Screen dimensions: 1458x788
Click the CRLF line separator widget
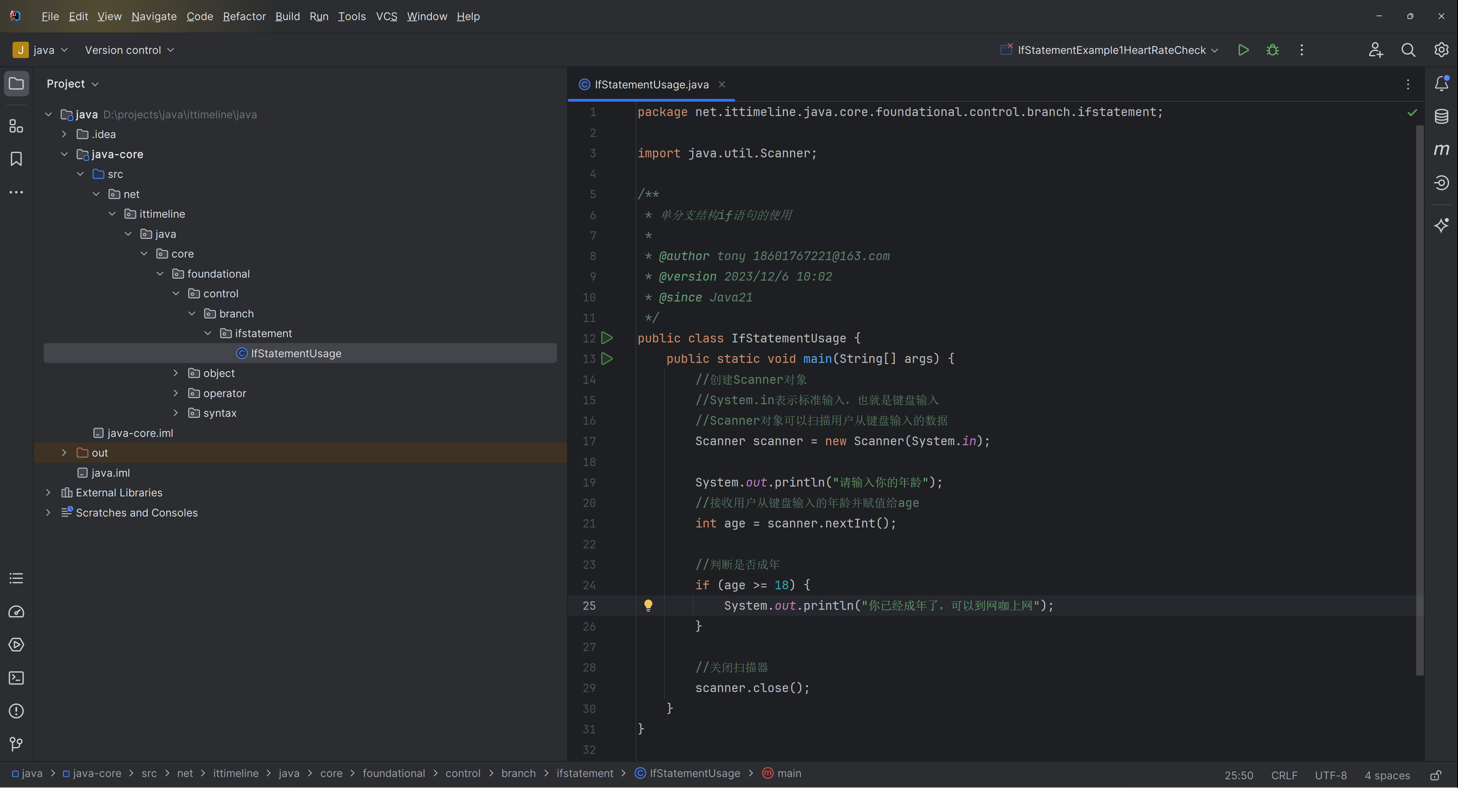coord(1284,775)
